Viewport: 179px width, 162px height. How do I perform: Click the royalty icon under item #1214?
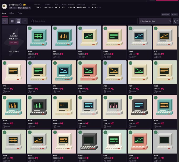click(80, 126)
